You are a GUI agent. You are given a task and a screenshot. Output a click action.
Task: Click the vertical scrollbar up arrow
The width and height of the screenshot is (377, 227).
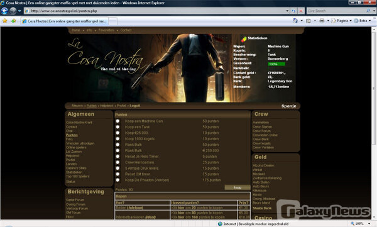(x=374, y=30)
